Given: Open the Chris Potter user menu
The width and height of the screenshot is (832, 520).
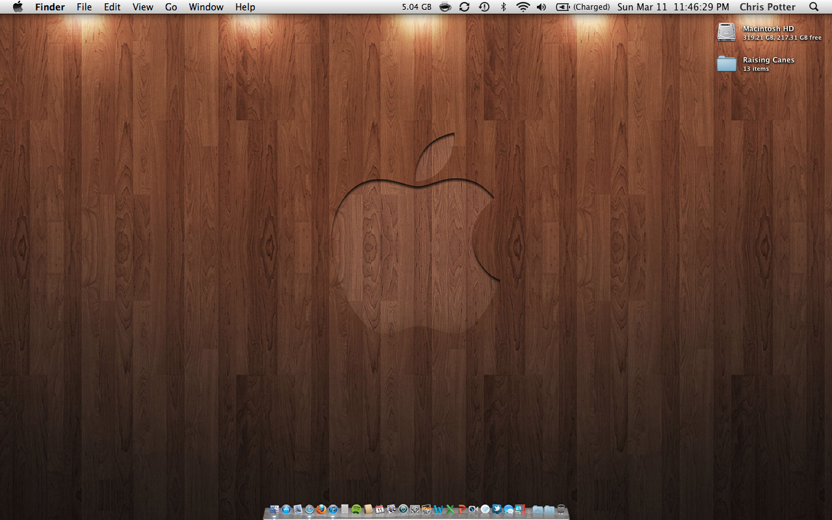Looking at the screenshot, I should tap(768, 7).
